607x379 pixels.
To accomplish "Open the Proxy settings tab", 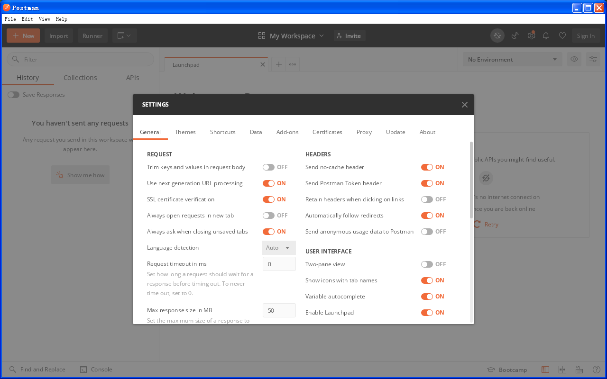I will tap(364, 132).
